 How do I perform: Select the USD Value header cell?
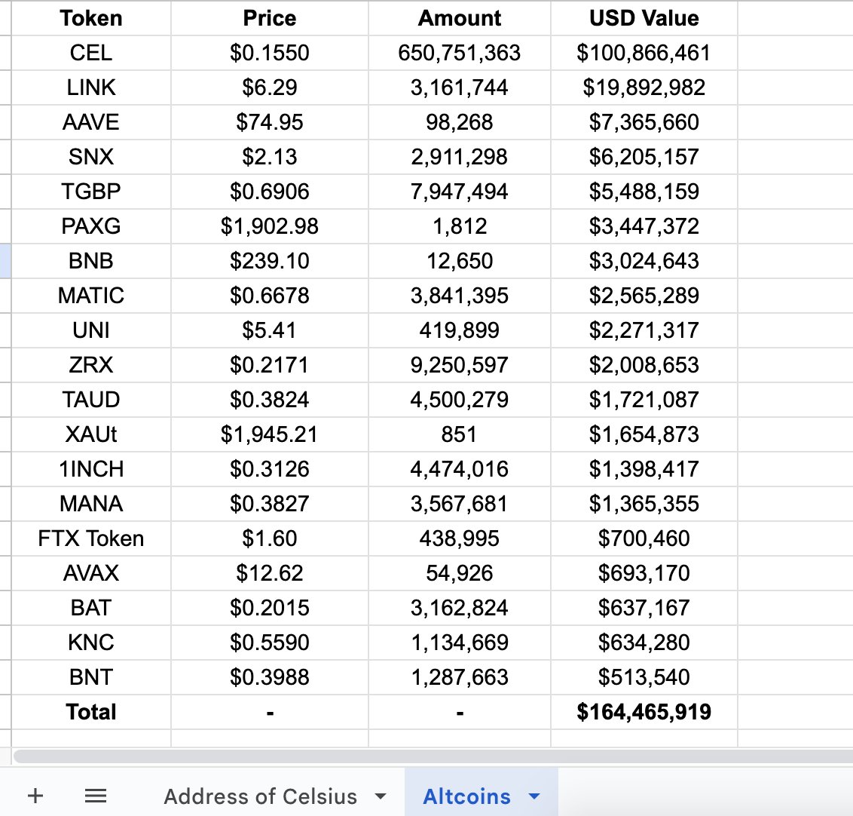tap(644, 18)
